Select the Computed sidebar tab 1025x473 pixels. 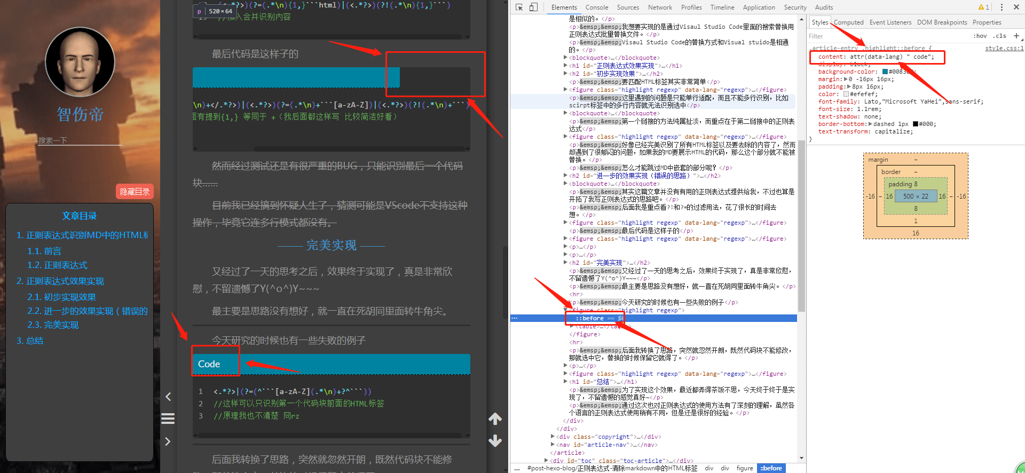coord(848,22)
